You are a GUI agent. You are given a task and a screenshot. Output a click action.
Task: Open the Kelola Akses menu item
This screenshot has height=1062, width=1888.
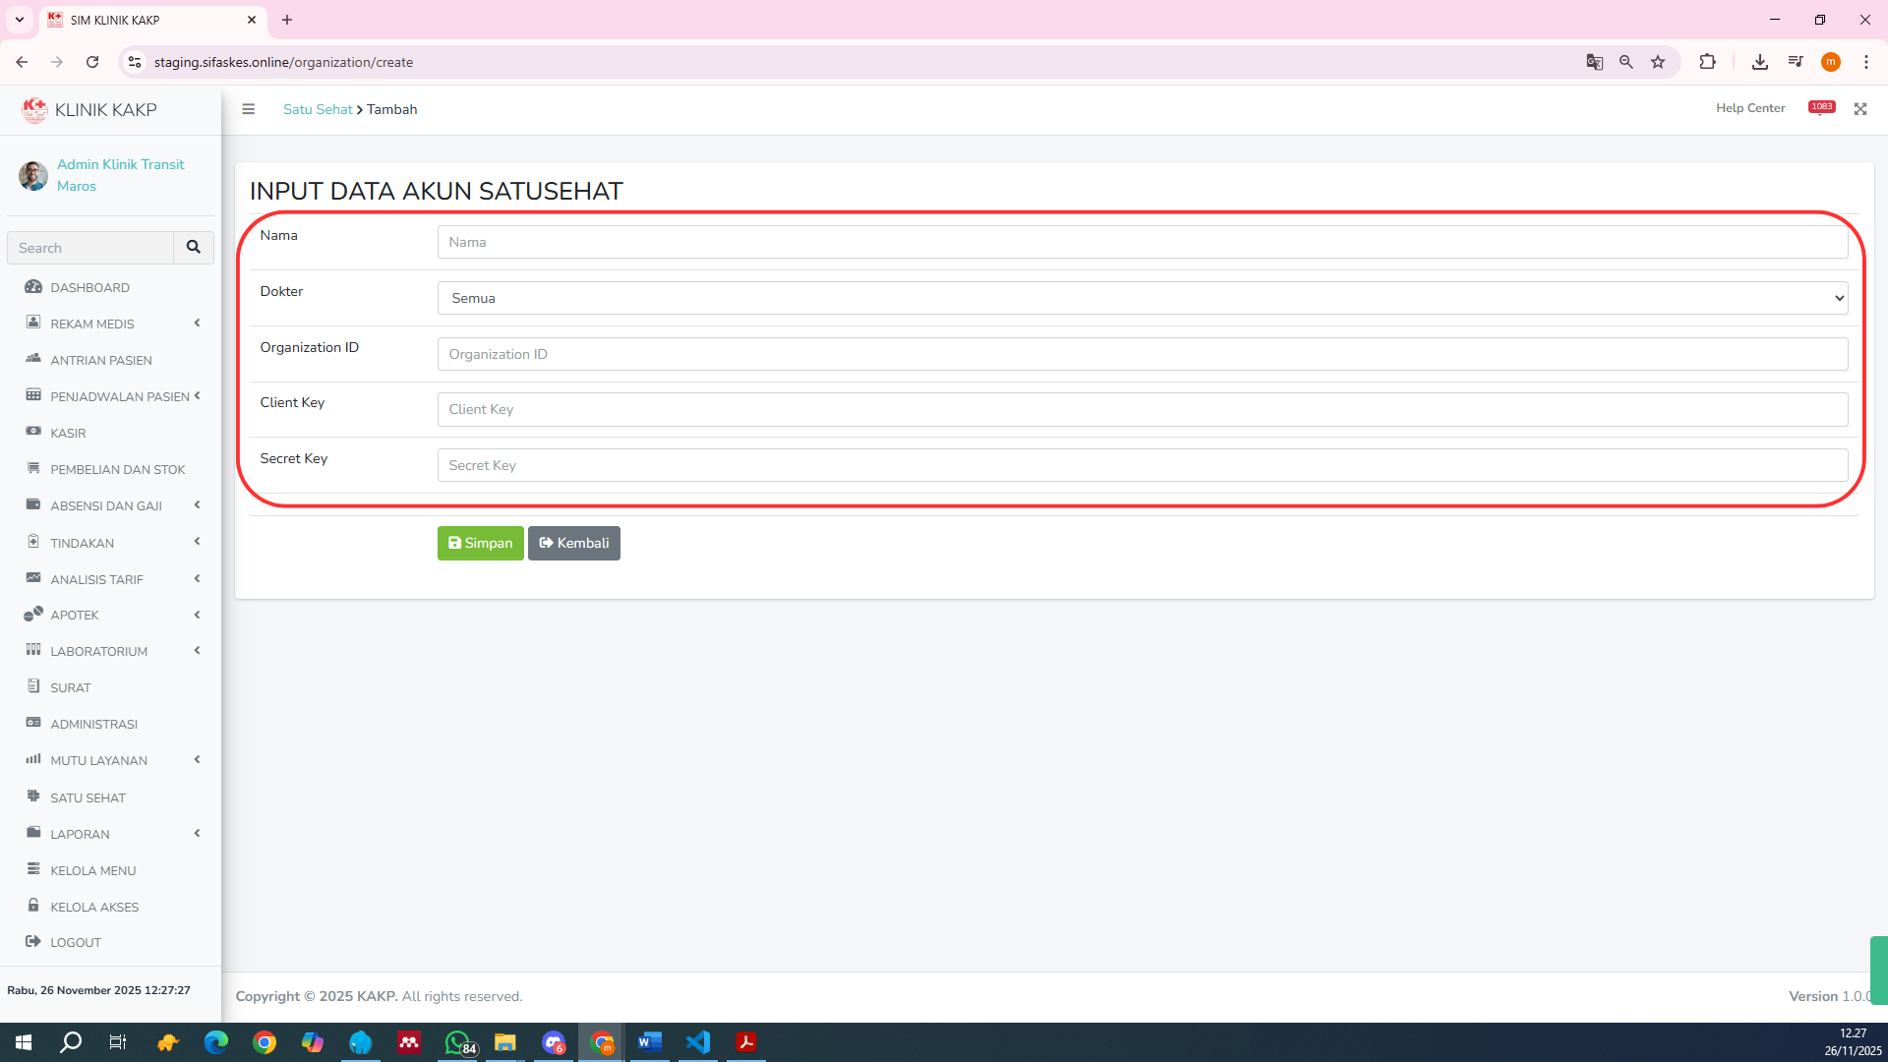point(94,907)
